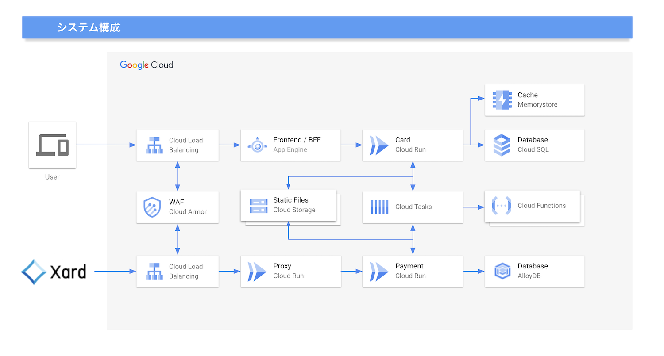Select the Proxy Cloud Run icon
The width and height of the screenshot is (664, 356).
click(257, 271)
